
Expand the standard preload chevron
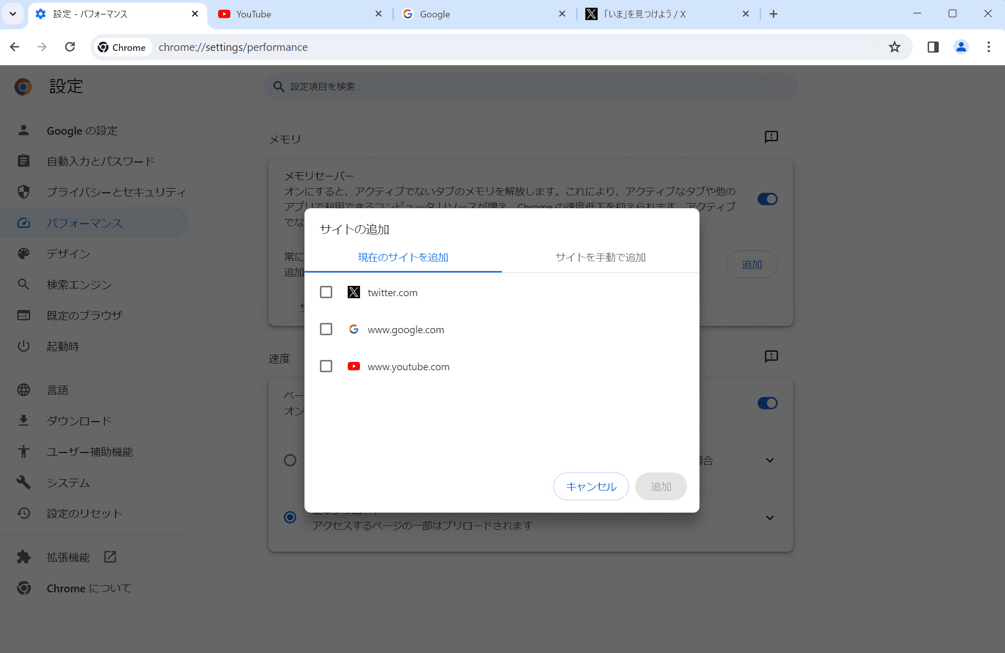[x=769, y=518]
